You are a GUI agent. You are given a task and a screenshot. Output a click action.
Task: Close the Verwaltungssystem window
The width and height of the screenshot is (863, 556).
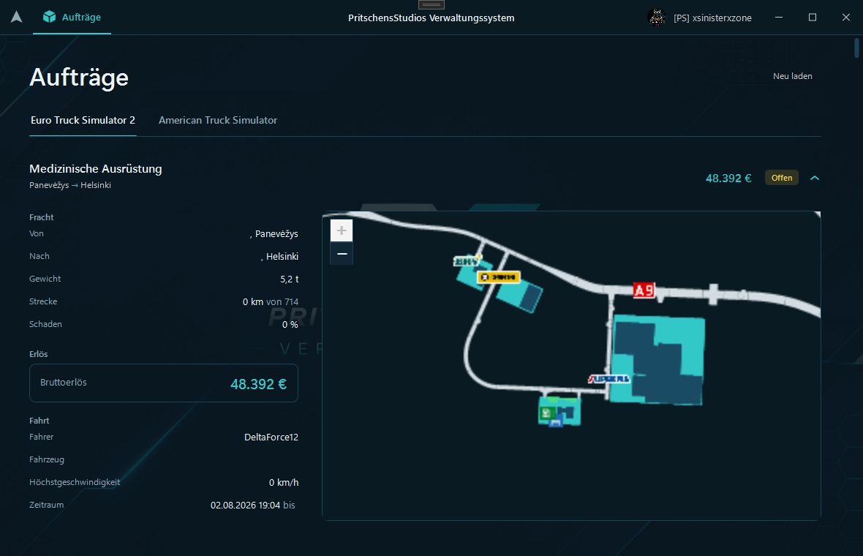tap(846, 17)
